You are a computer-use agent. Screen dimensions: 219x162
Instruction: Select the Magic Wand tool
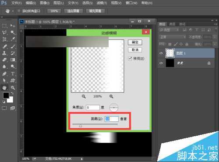coord(13,32)
